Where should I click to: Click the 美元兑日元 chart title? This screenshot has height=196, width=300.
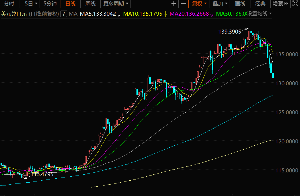coord(14,14)
